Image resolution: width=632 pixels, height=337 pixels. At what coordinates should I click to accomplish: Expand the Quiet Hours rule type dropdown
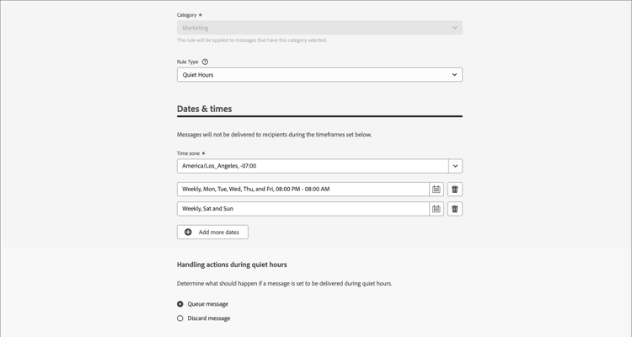[x=319, y=75]
